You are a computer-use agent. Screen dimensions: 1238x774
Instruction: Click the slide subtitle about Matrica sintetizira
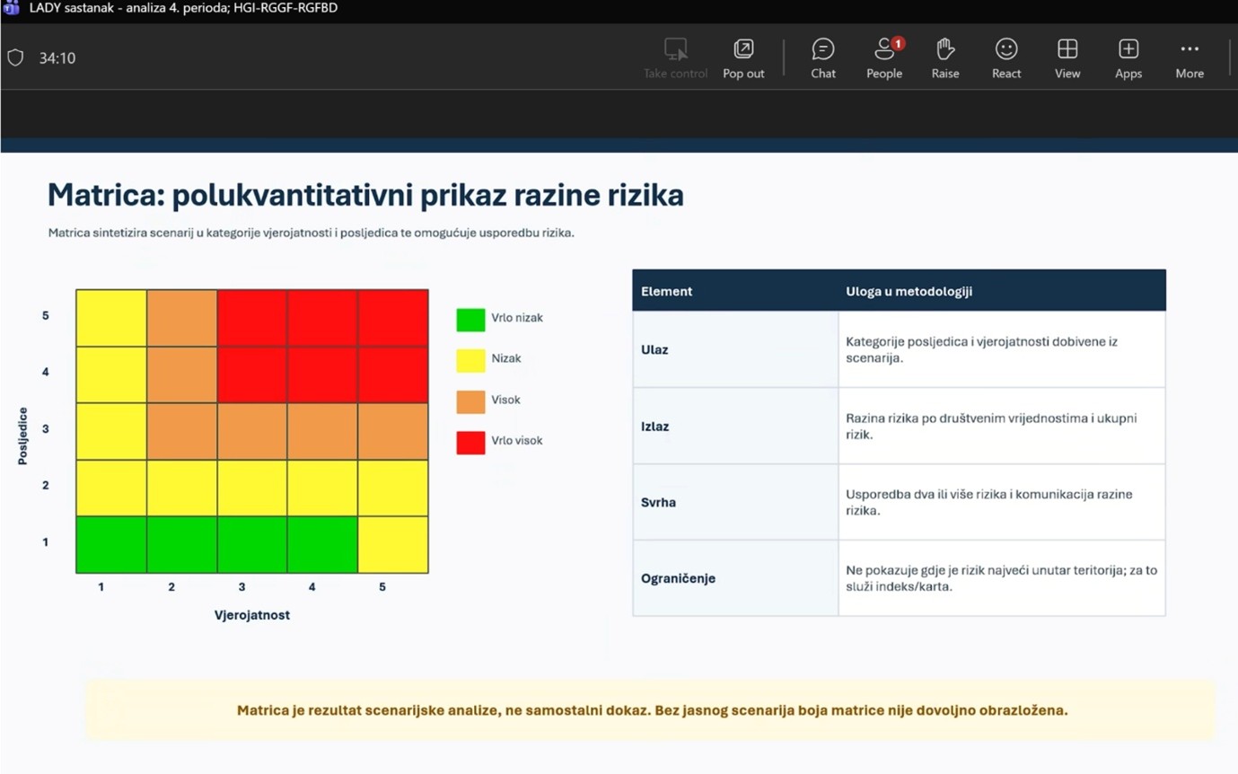(x=311, y=233)
